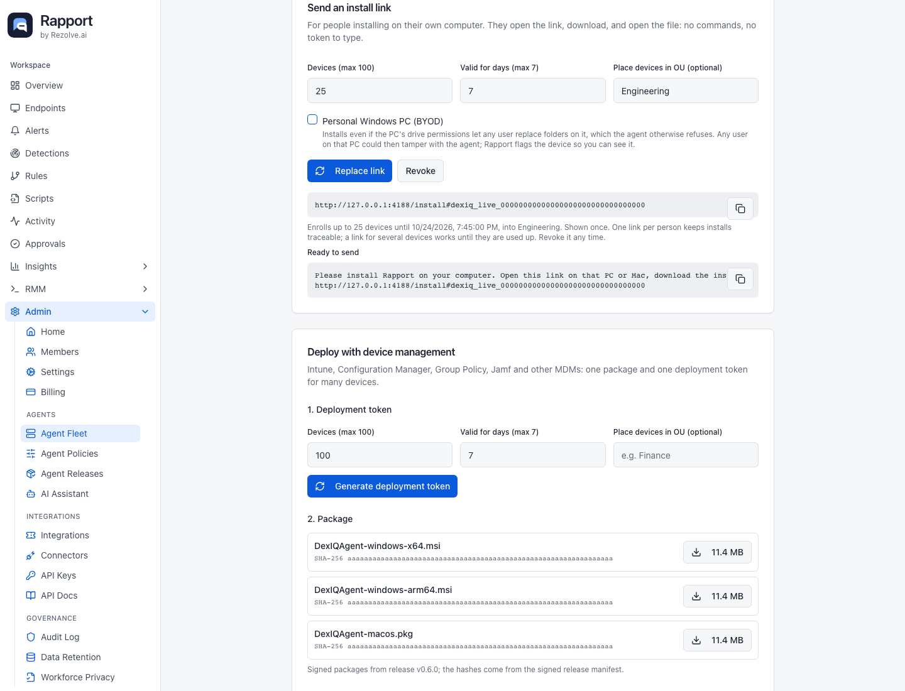Image resolution: width=905 pixels, height=691 pixels.
Task: Expand the Insights submenu
Action: tap(80, 266)
